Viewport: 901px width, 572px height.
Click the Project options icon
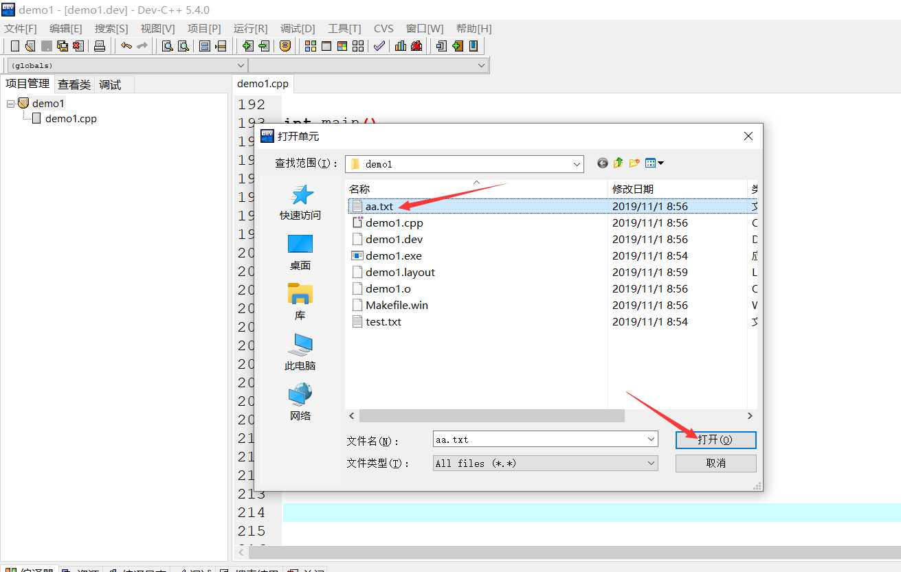coord(285,46)
